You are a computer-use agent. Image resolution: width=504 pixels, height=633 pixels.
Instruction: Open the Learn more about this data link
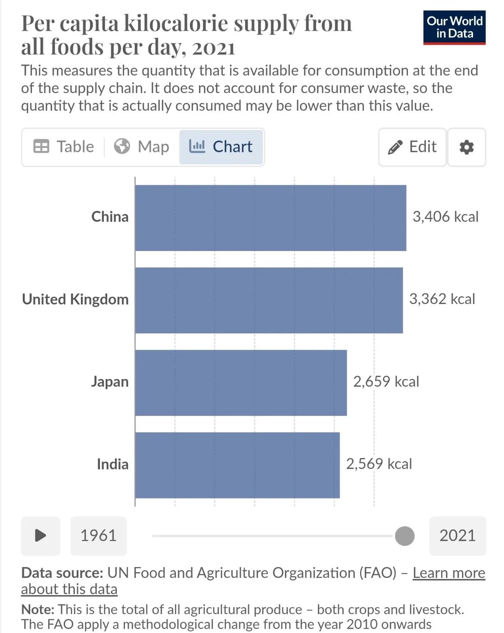pos(448,573)
